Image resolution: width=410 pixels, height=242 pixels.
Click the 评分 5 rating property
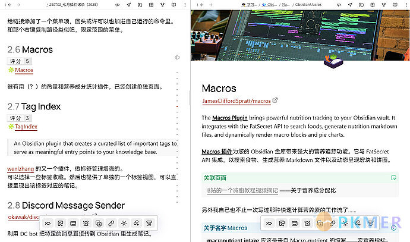coord(20,61)
